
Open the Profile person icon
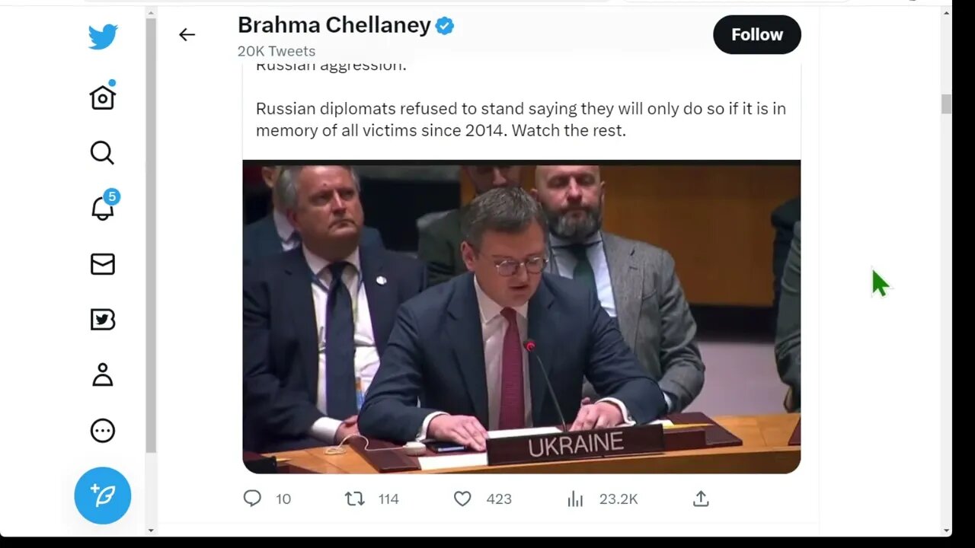click(103, 375)
